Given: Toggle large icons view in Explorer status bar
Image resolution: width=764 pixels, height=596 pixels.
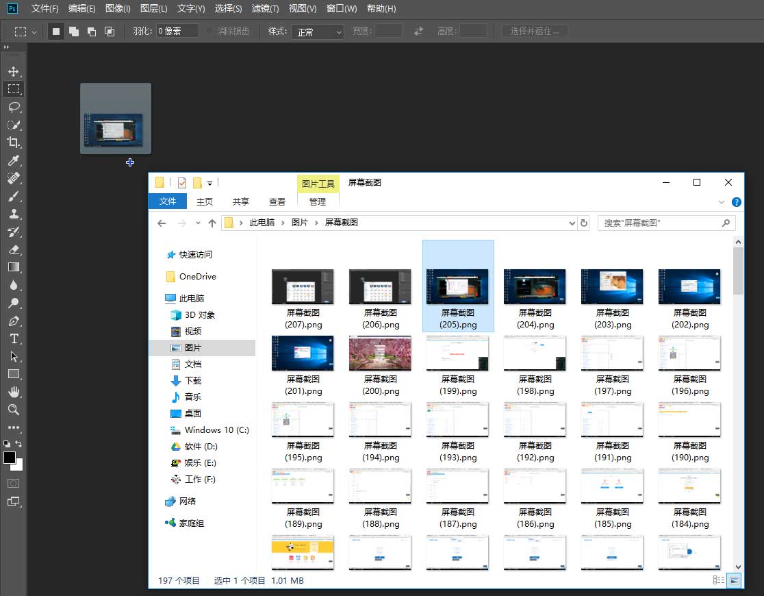Looking at the screenshot, I should pos(733,580).
